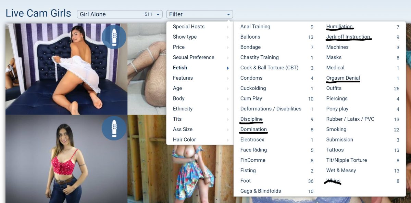Open the Hair Color submenu
Viewport: 411px width, 203px height.
click(200, 139)
